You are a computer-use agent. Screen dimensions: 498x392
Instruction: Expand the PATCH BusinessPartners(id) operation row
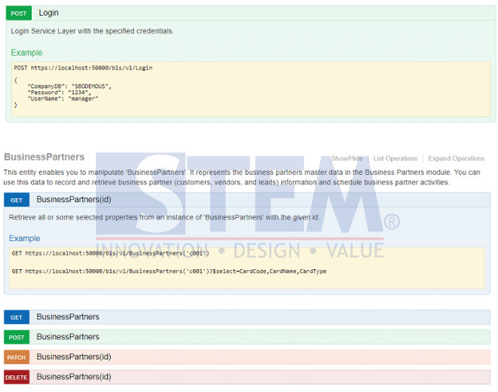(x=247, y=357)
